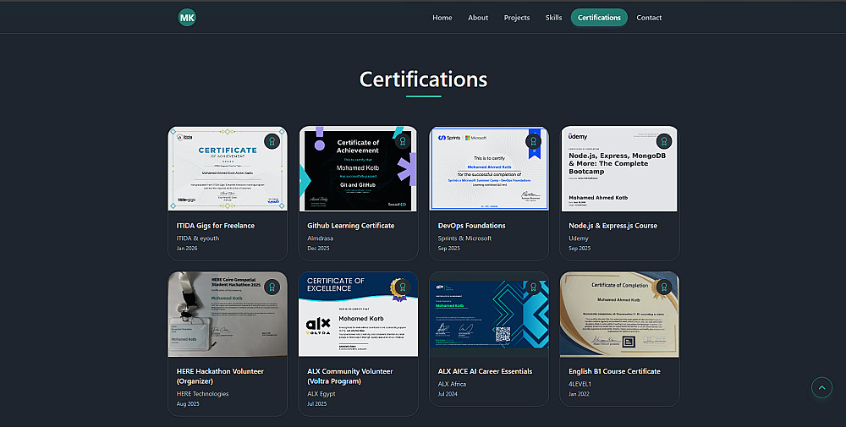Click the Node.js & Express.js Course title

click(x=613, y=226)
